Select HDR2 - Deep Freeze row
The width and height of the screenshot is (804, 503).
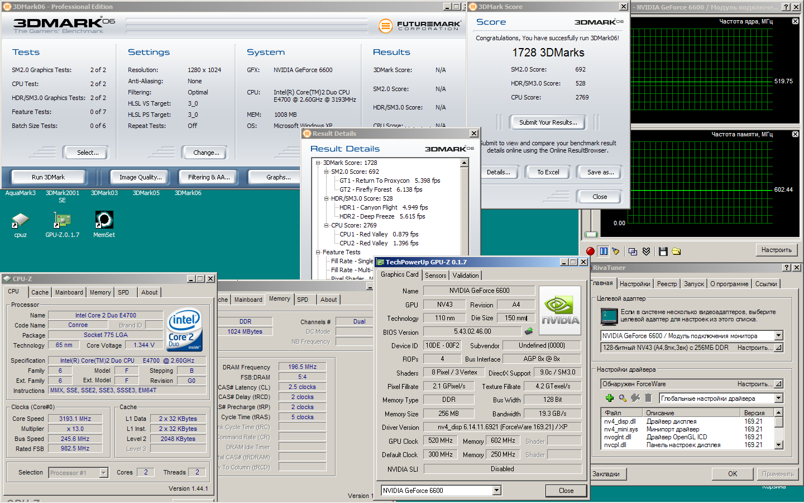point(382,216)
